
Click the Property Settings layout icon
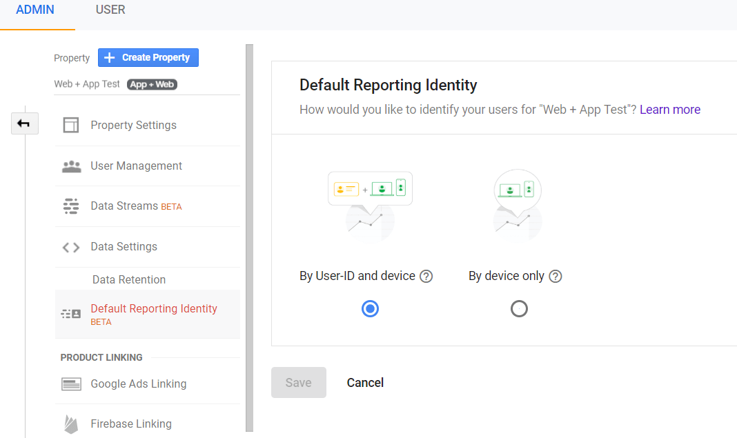click(71, 126)
